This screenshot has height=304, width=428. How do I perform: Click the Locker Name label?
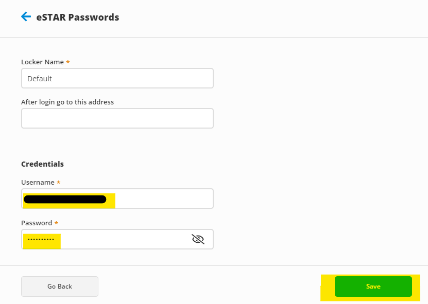pos(42,62)
